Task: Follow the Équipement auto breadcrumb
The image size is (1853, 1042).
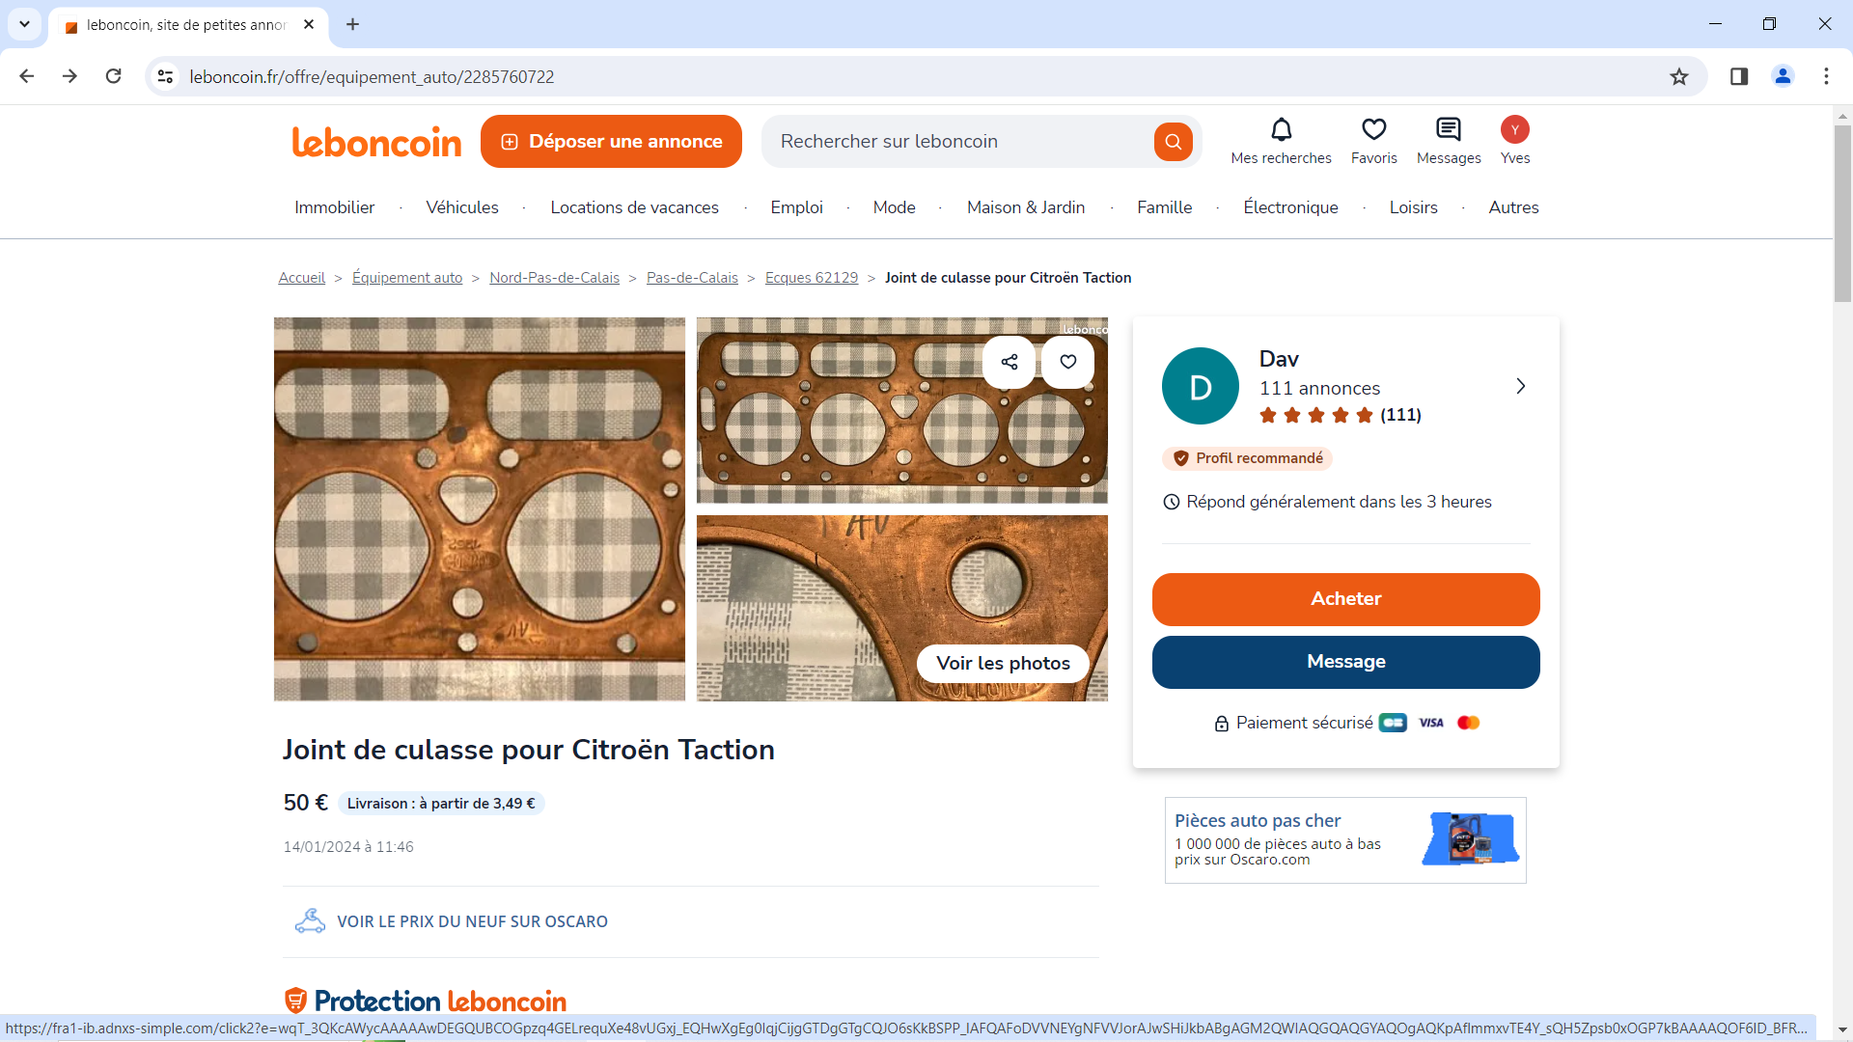Action: [407, 278]
